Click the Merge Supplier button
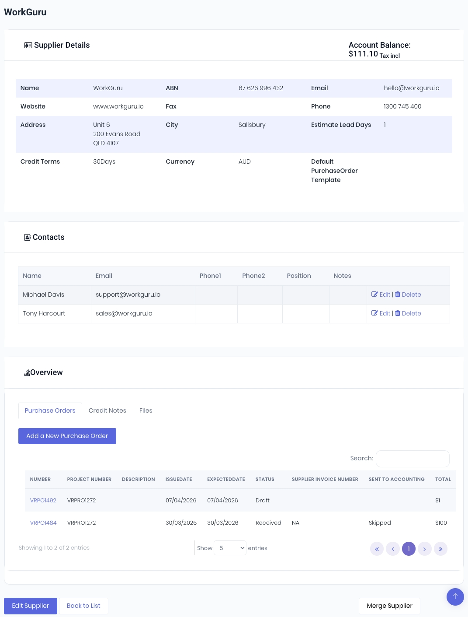The width and height of the screenshot is (468, 617). tap(389, 606)
